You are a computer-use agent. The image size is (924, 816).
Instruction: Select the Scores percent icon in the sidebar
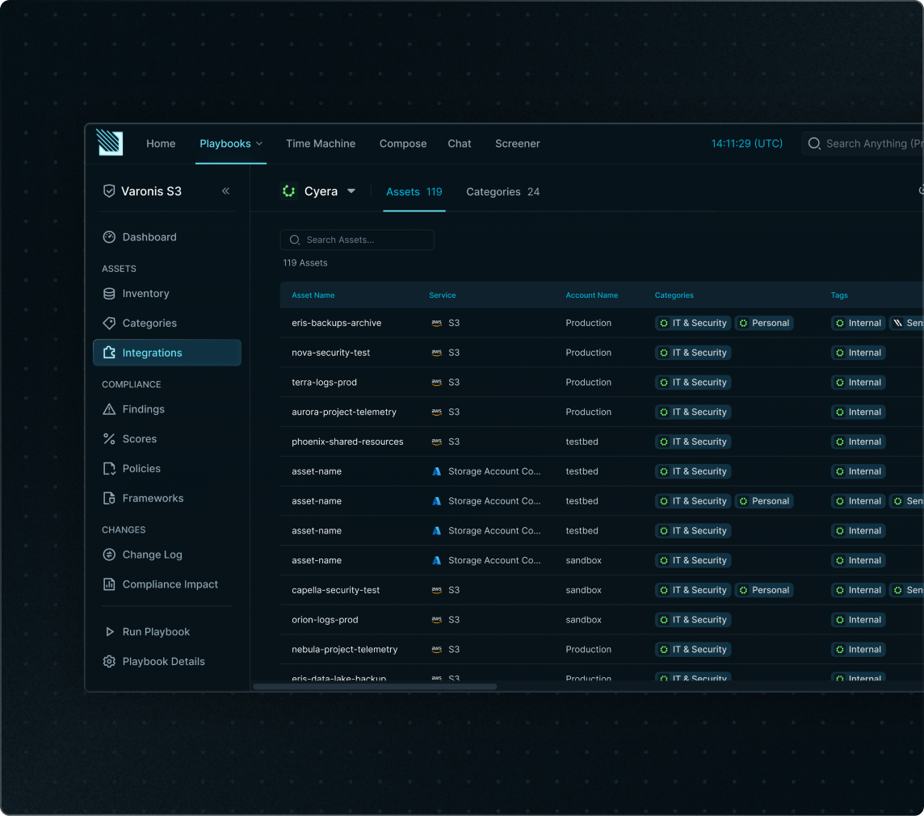point(109,438)
